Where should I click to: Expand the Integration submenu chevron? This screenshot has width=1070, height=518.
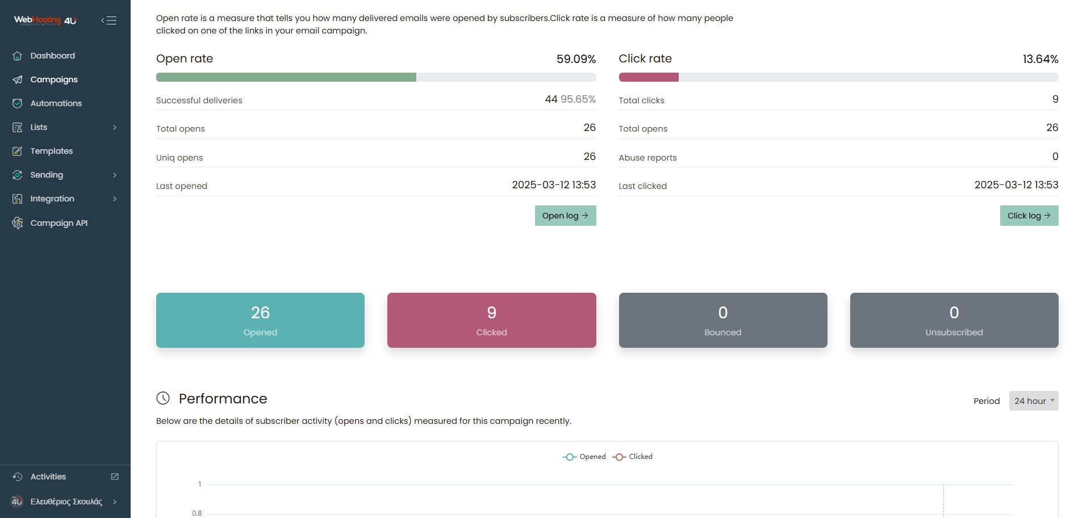[115, 199]
